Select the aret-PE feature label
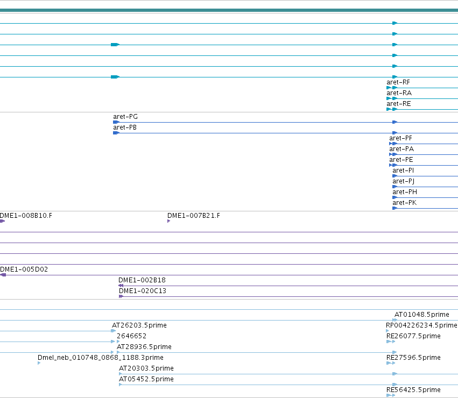 [x=401, y=160]
